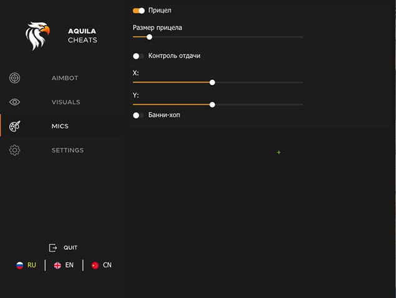Open the AIMBOT tab label
This screenshot has width=396, height=298.
pos(65,78)
